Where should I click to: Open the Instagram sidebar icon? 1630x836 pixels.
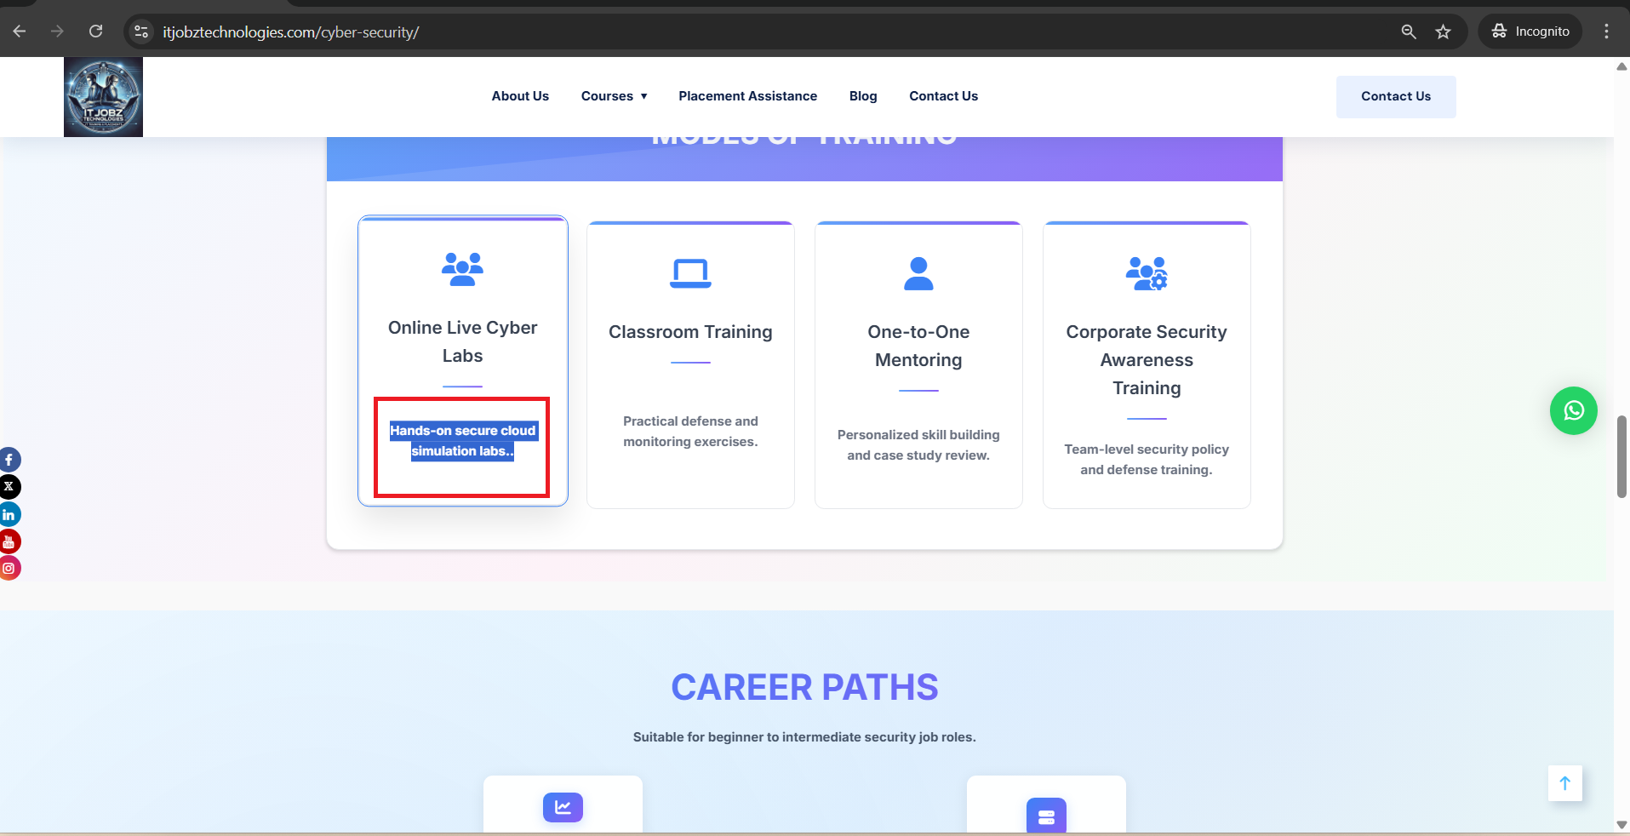9,568
